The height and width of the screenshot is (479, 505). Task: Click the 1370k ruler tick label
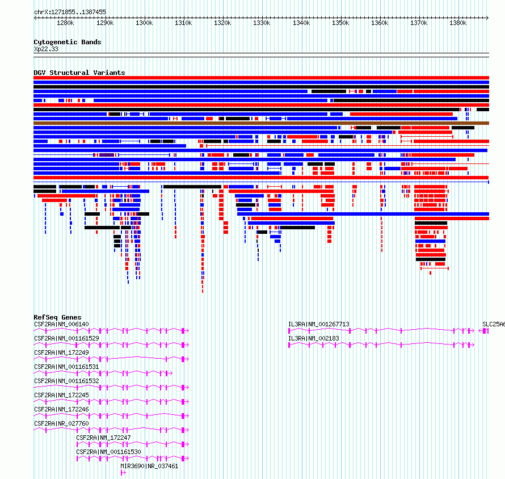pyautogui.click(x=419, y=23)
